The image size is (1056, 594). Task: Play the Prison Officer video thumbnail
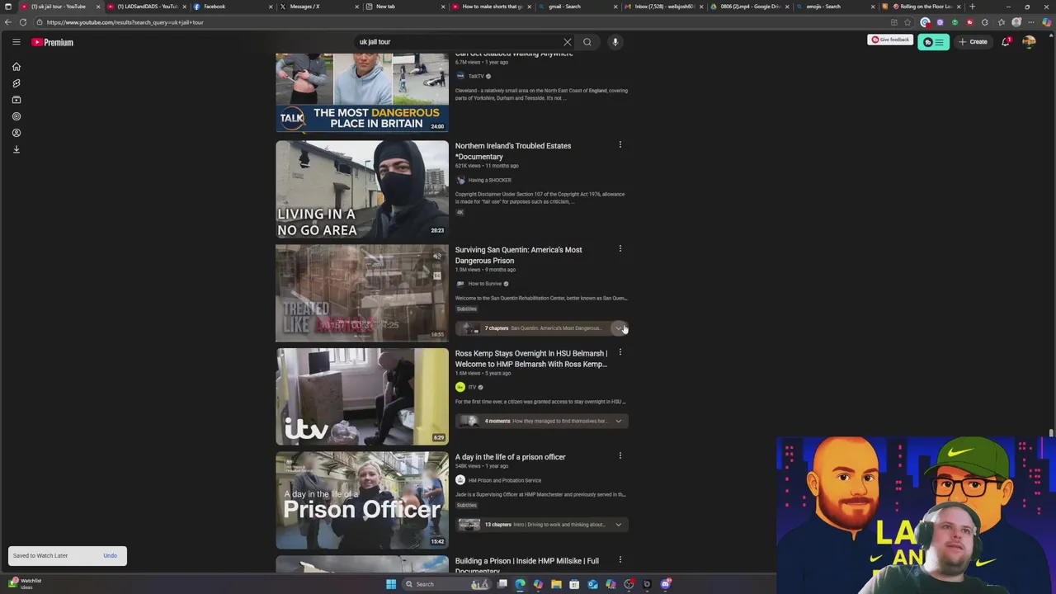(x=362, y=501)
